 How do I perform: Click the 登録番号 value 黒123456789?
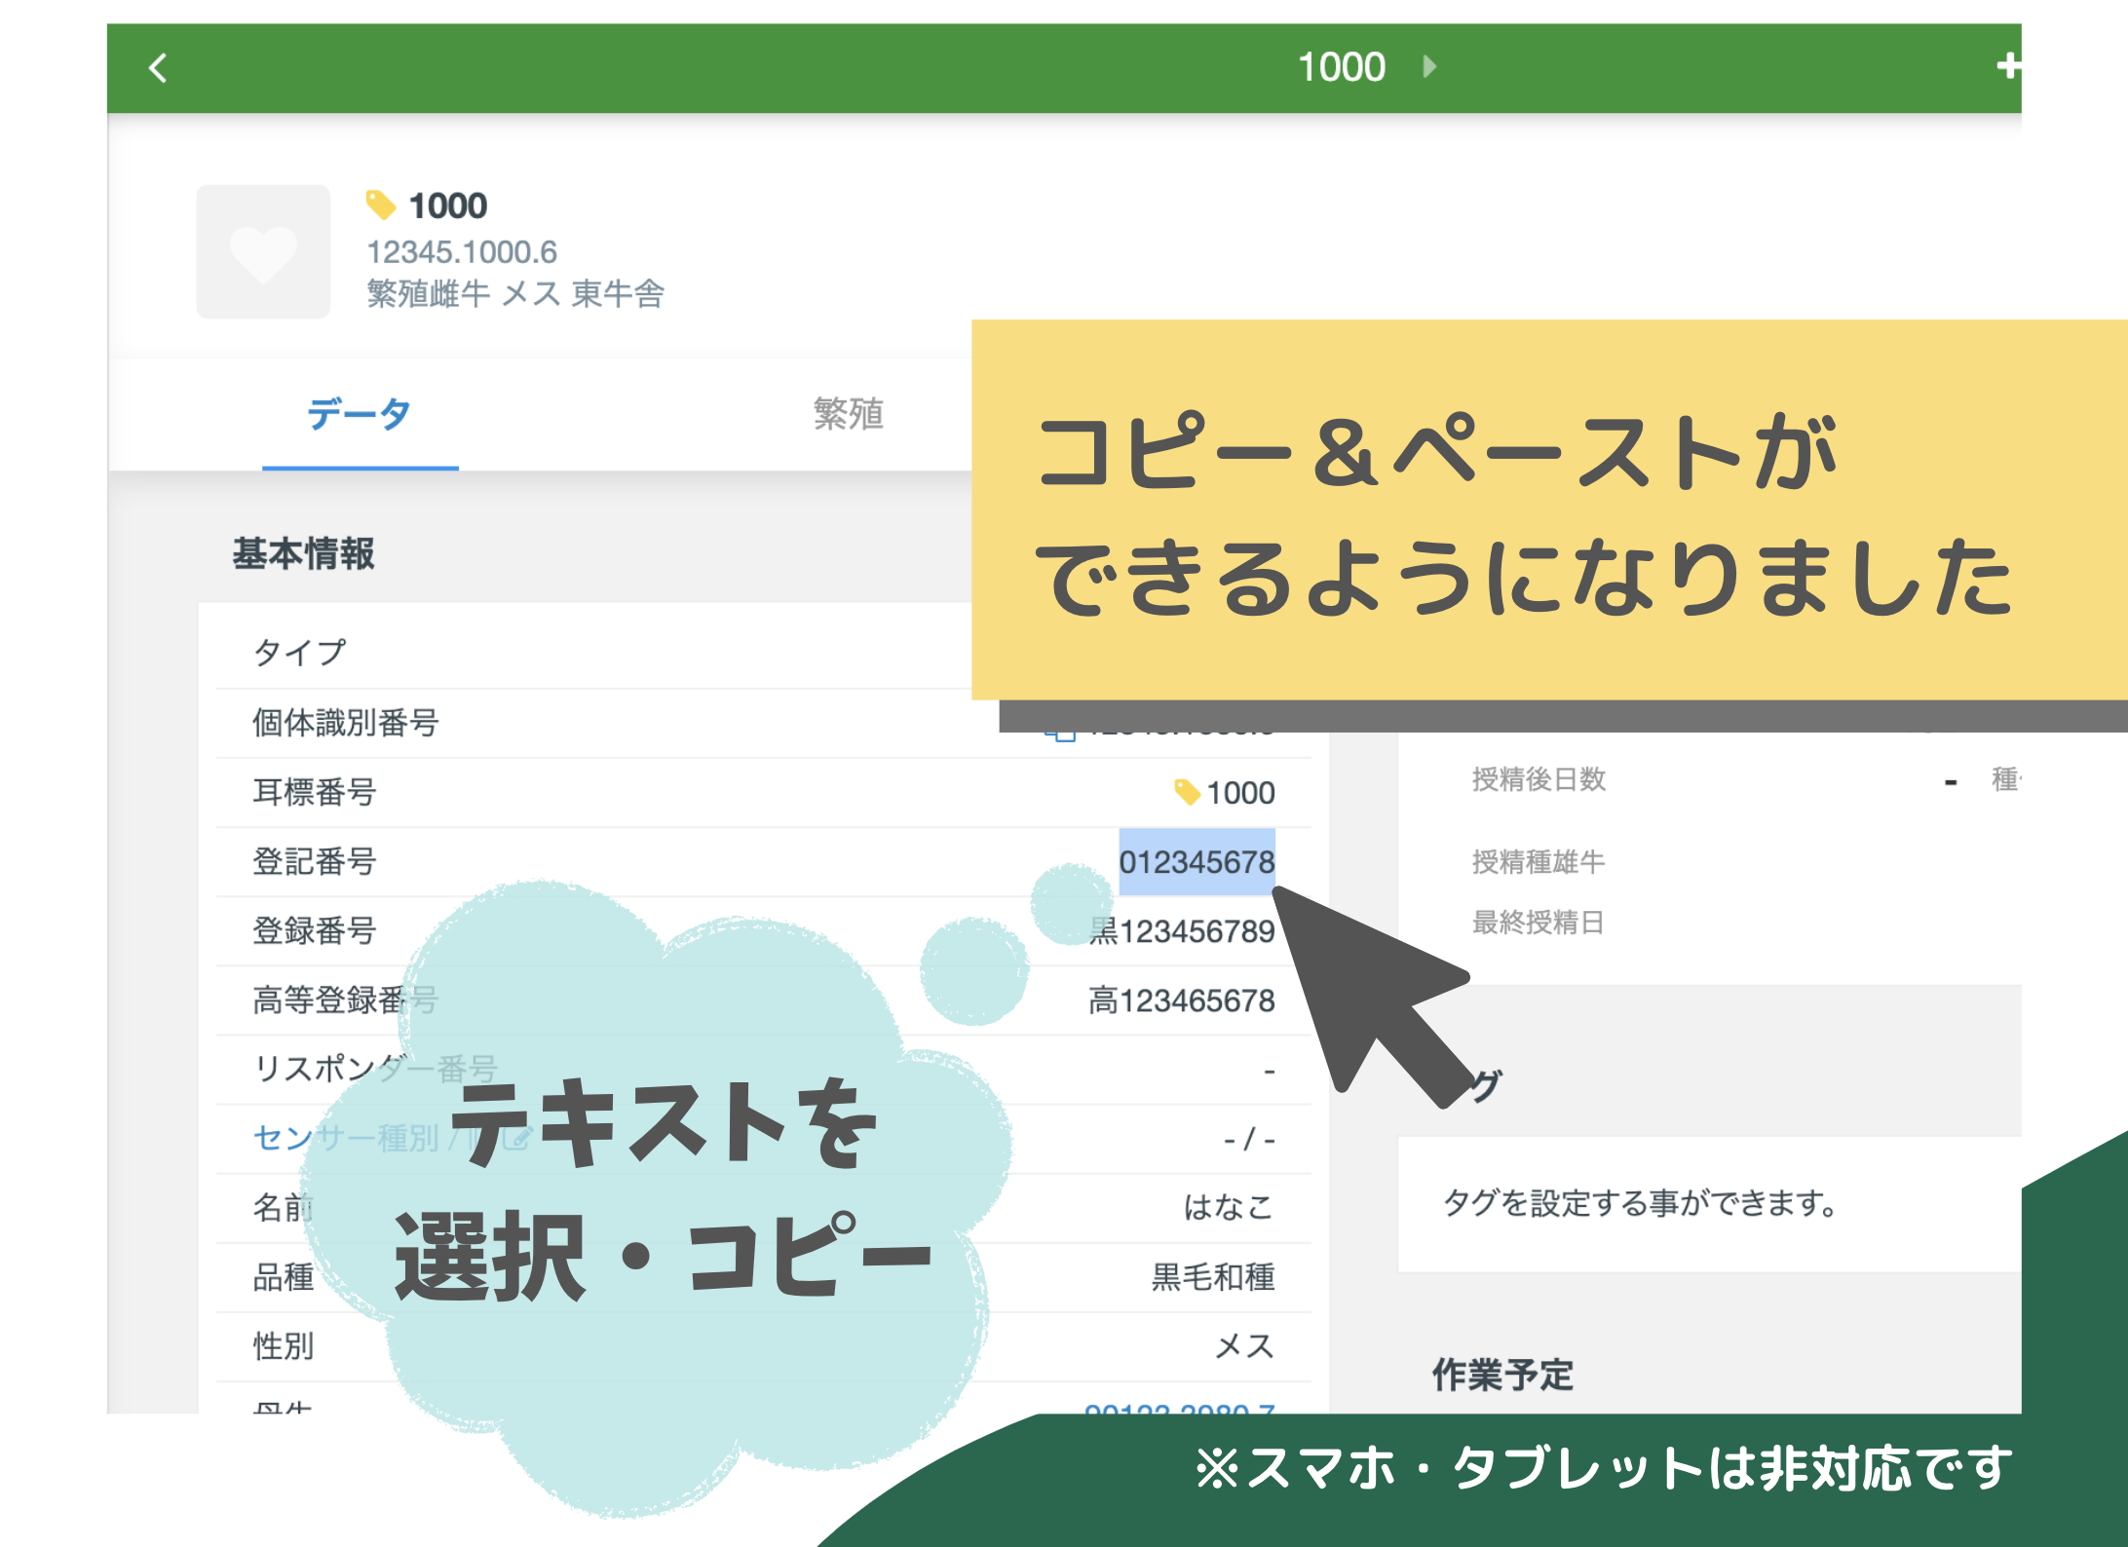(1182, 931)
